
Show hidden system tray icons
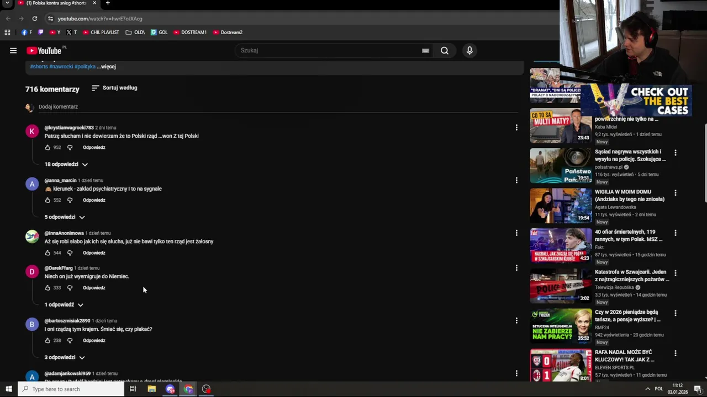[647, 389]
